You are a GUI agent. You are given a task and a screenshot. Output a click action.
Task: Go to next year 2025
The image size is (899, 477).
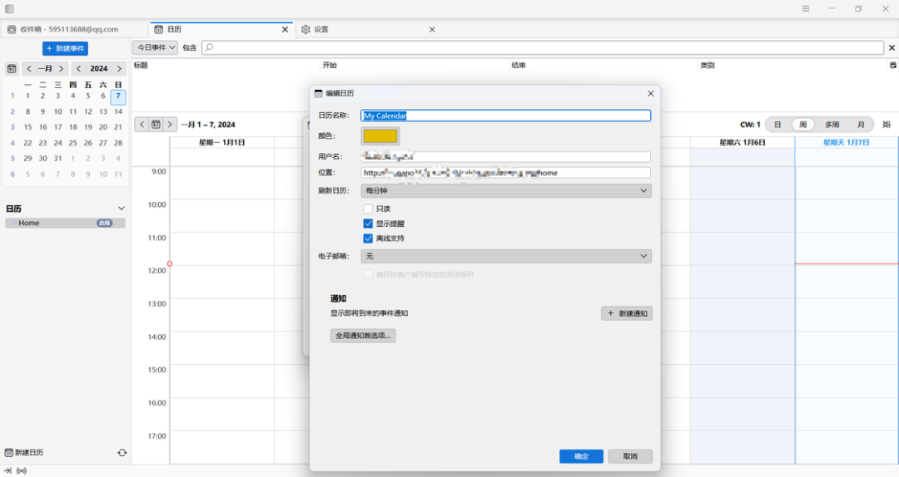(119, 69)
